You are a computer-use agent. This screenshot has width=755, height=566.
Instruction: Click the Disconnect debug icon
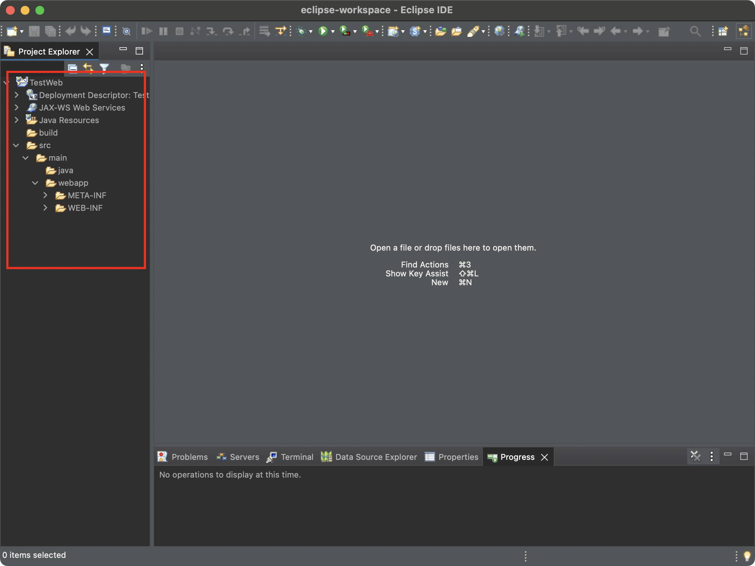195,31
